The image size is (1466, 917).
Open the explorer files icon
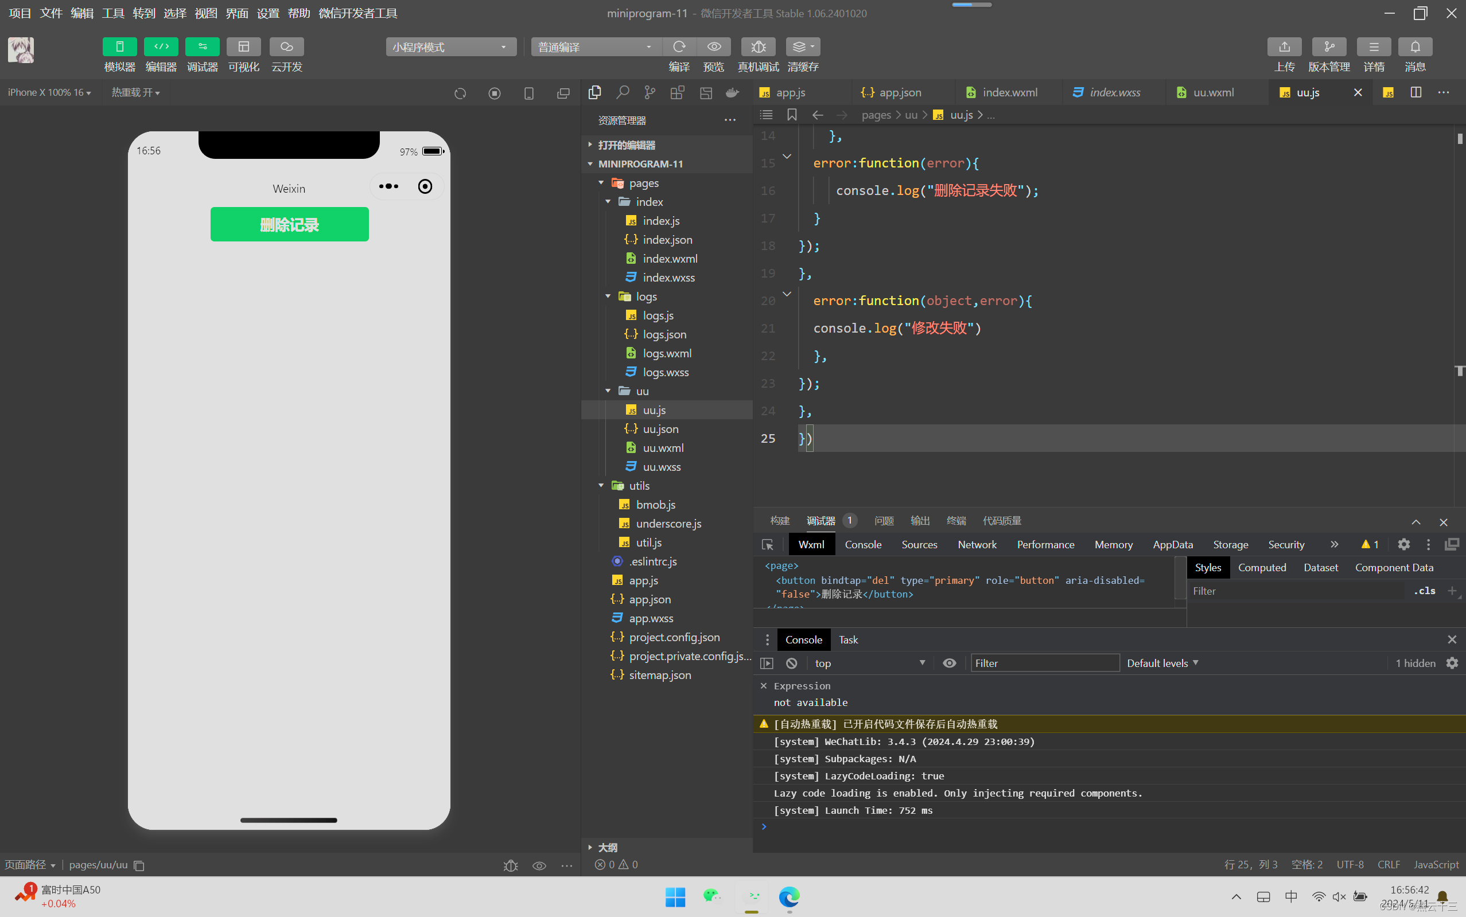coord(594,92)
